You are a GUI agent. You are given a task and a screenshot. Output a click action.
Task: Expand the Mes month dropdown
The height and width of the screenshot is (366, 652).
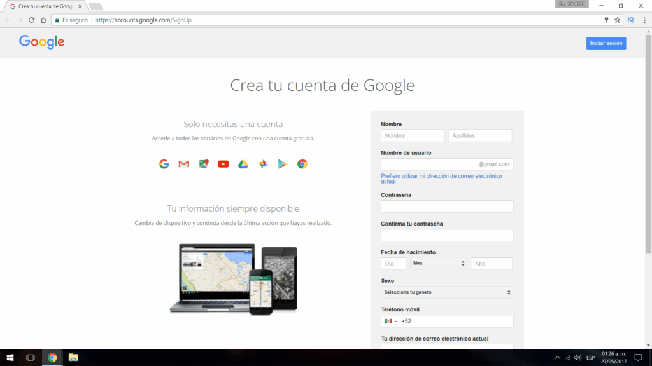click(x=439, y=263)
